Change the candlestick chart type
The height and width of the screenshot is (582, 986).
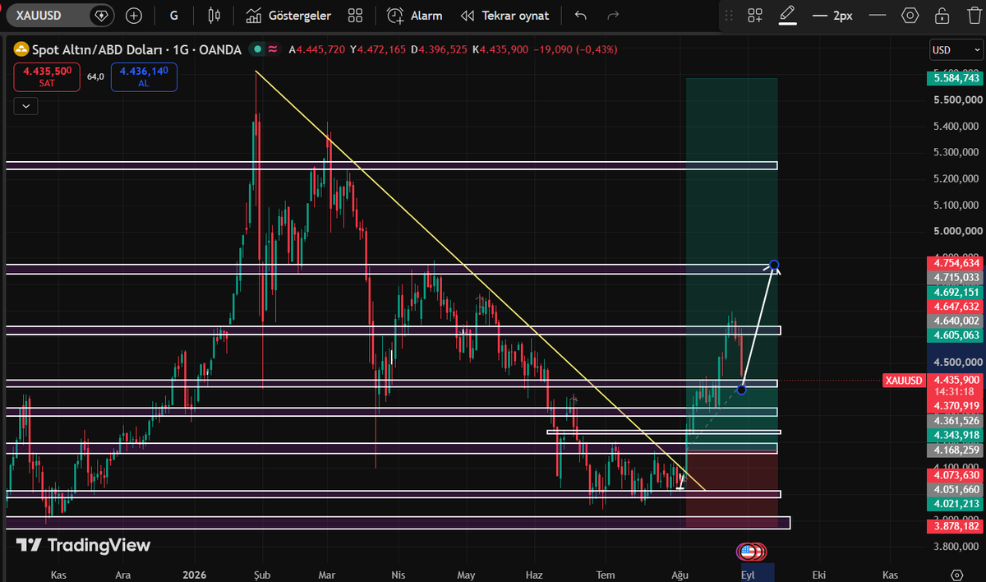pyautogui.click(x=214, y=16)
